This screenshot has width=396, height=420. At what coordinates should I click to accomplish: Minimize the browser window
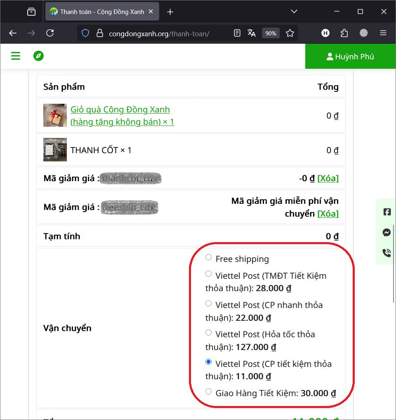(x=337, y=12)
